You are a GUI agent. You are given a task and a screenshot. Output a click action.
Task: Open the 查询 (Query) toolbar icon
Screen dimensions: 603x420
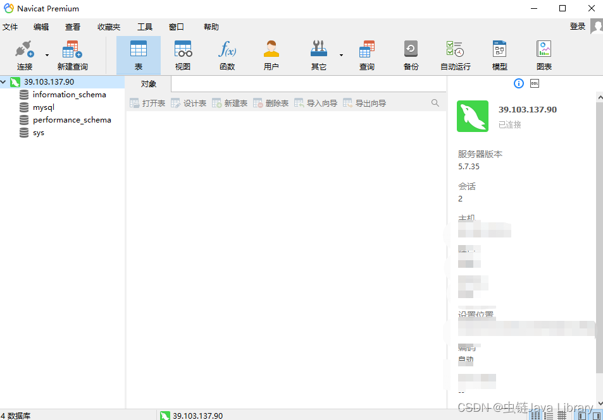point(367,56)
